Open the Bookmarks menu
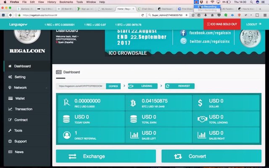The image size is (269, 168). pos(66,2)
